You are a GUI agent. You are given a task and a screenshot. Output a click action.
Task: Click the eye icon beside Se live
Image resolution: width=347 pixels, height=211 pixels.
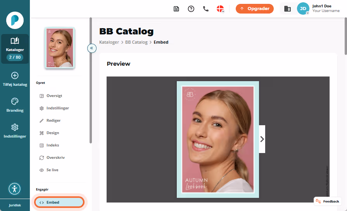[41, 170]
